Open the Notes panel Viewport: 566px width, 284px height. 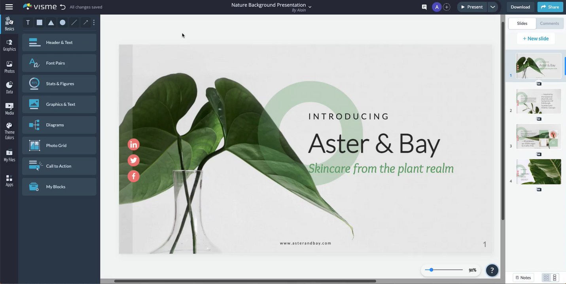[x=523, y=278]
